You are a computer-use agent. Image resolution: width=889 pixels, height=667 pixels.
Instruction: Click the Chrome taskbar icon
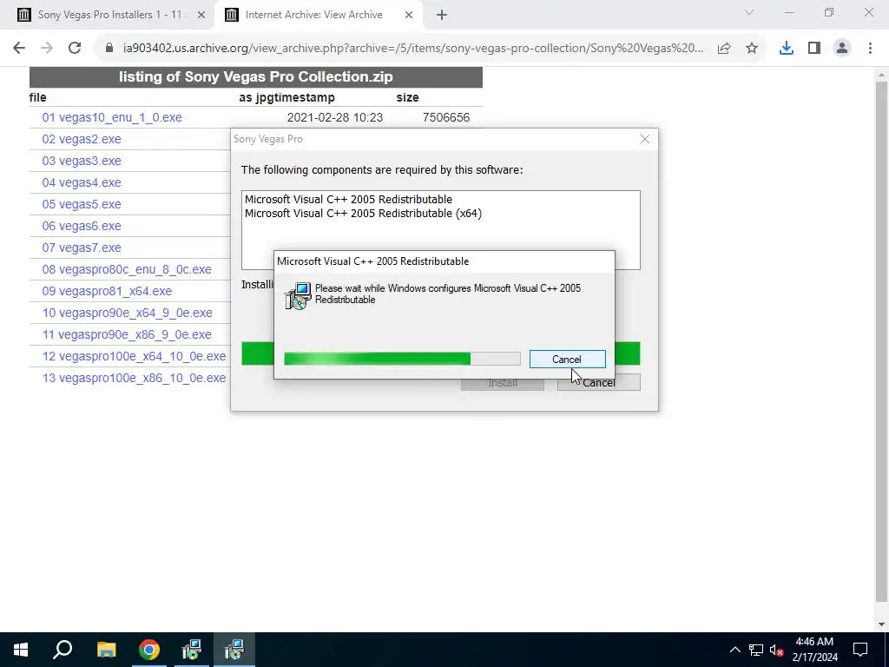pos(149,650)
